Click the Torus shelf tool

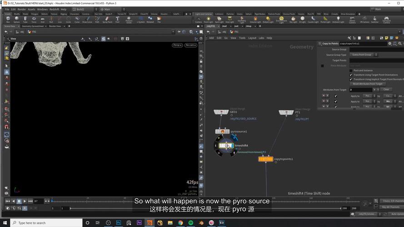[x=34, y=20]
